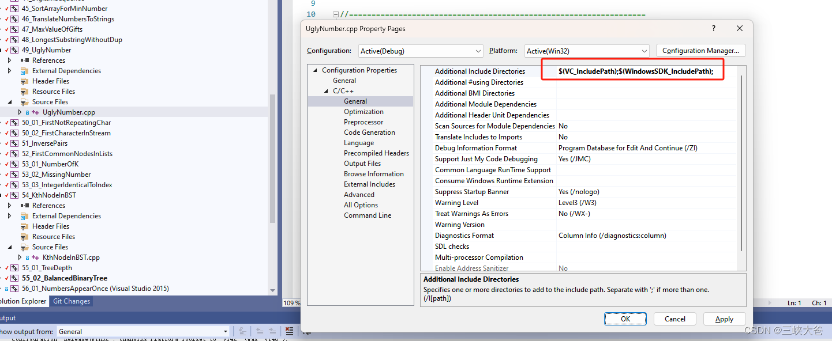Select Command Line property page
832x341 pixels.
point(368,215)
